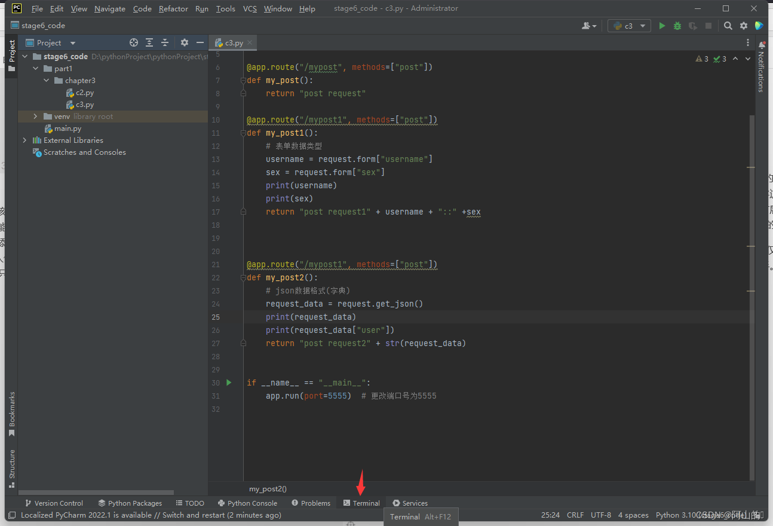Click the 4 spaces indent status

tap(633, 515)
